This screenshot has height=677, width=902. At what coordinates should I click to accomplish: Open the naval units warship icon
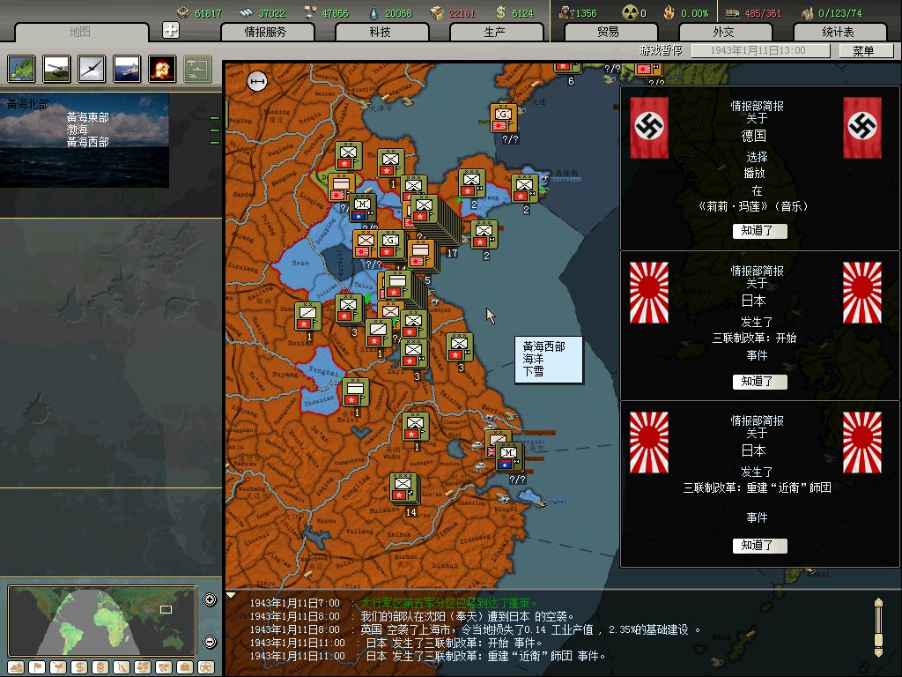tap(127, 69)
